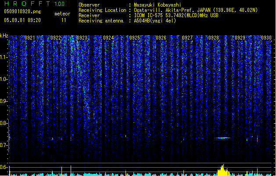Viewport: 276px width, 176px height.
Task: Select the A504HB(yagi 4el) antenna value
Action: 155,21
